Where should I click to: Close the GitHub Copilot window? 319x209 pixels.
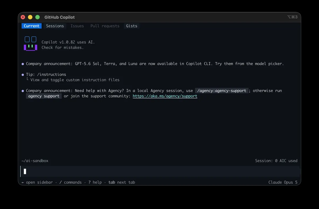(x=23, y=17)
